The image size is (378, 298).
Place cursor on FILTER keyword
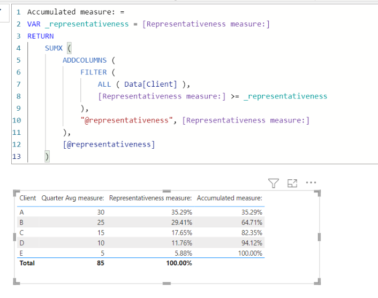[94, 72]
